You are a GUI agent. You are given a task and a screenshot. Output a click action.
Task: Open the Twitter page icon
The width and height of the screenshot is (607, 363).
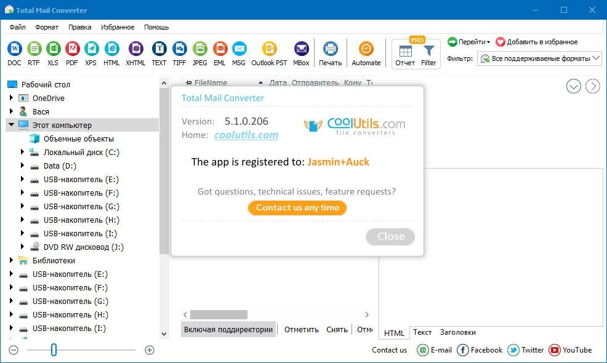(x=513, y=350)
